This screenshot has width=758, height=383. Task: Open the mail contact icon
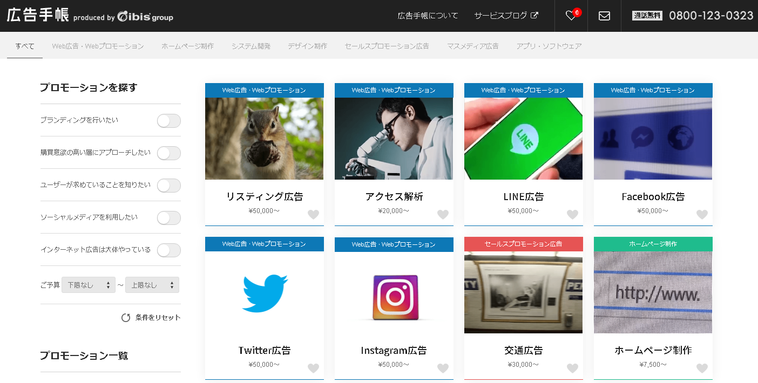coord(604,16)
